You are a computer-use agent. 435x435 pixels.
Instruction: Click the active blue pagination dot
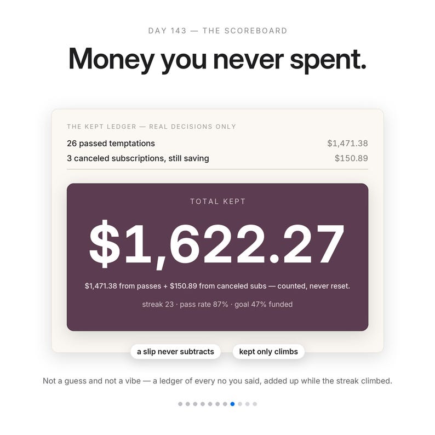[232, 404]
